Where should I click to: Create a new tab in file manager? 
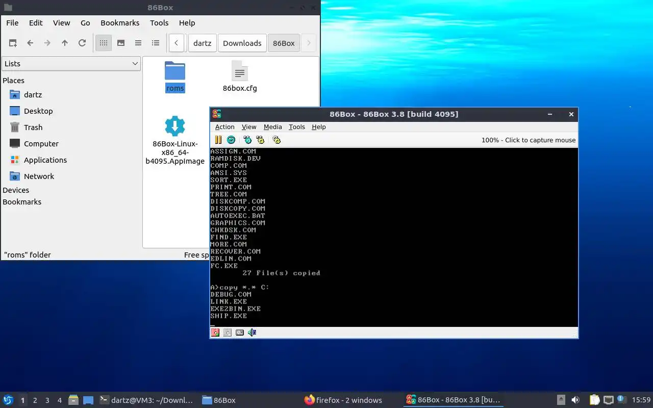13,43
